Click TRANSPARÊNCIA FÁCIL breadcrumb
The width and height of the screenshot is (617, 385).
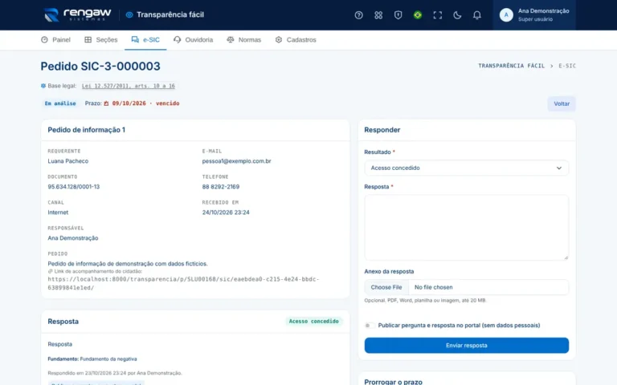click(511, 66)
